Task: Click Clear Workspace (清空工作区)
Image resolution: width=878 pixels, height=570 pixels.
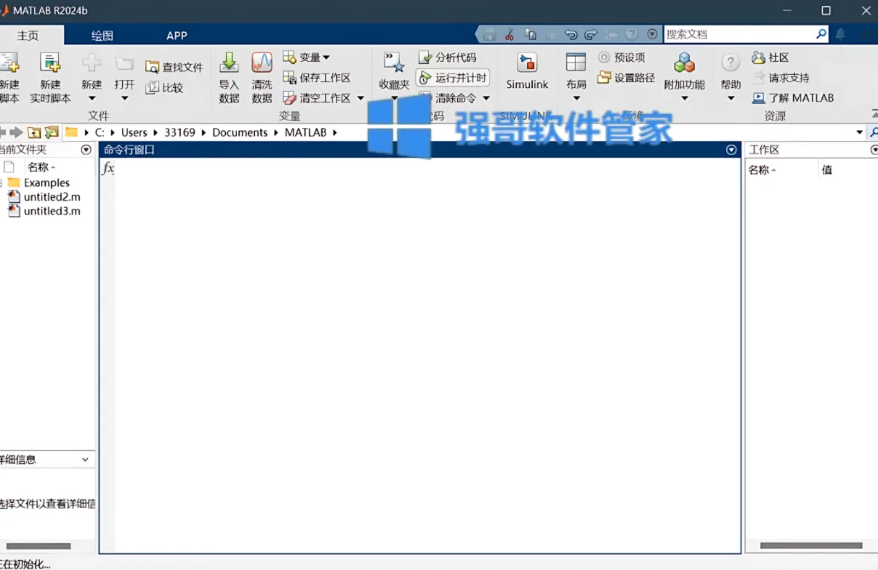Action: 317,98
